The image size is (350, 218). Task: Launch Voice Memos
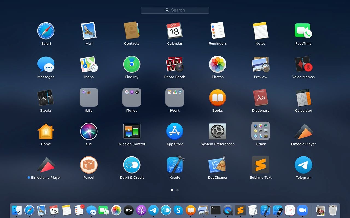click(304, 64)
